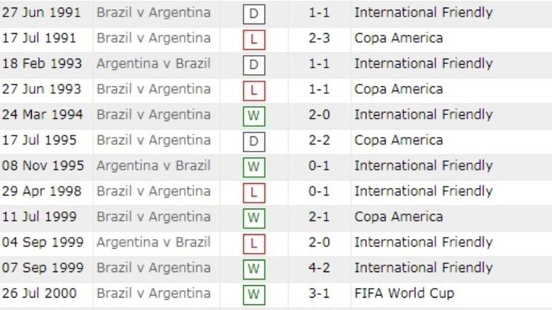Select the 4-2 score on 07 Sep 1999
The image size is (552, 310).
click(x=319, y=268)
